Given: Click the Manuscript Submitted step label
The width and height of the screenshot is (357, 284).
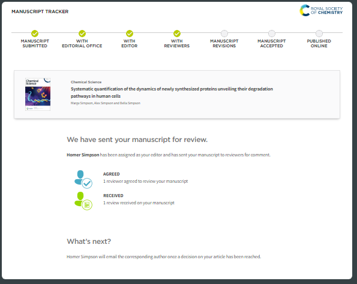Looking at the screenshot, I should coord(35,43).
